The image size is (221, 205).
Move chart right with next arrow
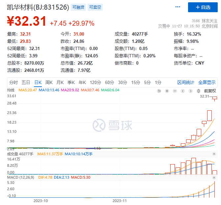(191, 91)
